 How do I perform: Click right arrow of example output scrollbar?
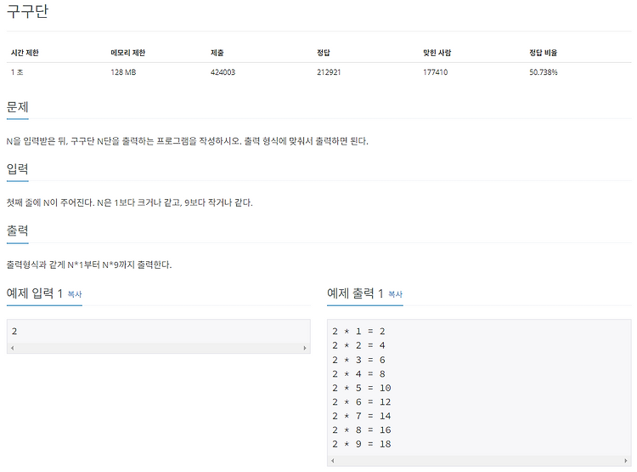tap(626, 461)
